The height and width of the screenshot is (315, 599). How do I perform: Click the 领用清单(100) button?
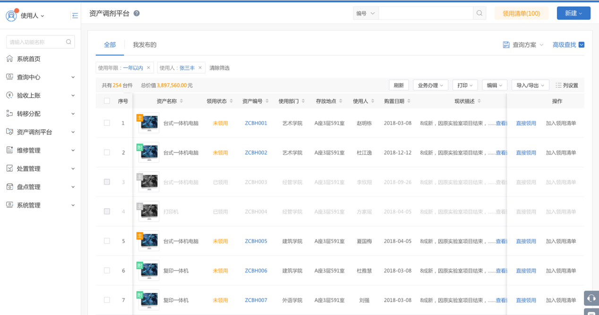pyautogui.click(x=521, y=13)
